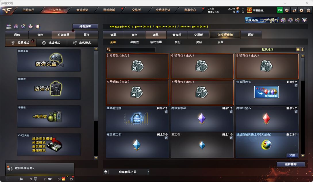The width and height of the screenshot is (313, 182).
Task: Open the settings gear icon
Action: [x=302, y=10]
